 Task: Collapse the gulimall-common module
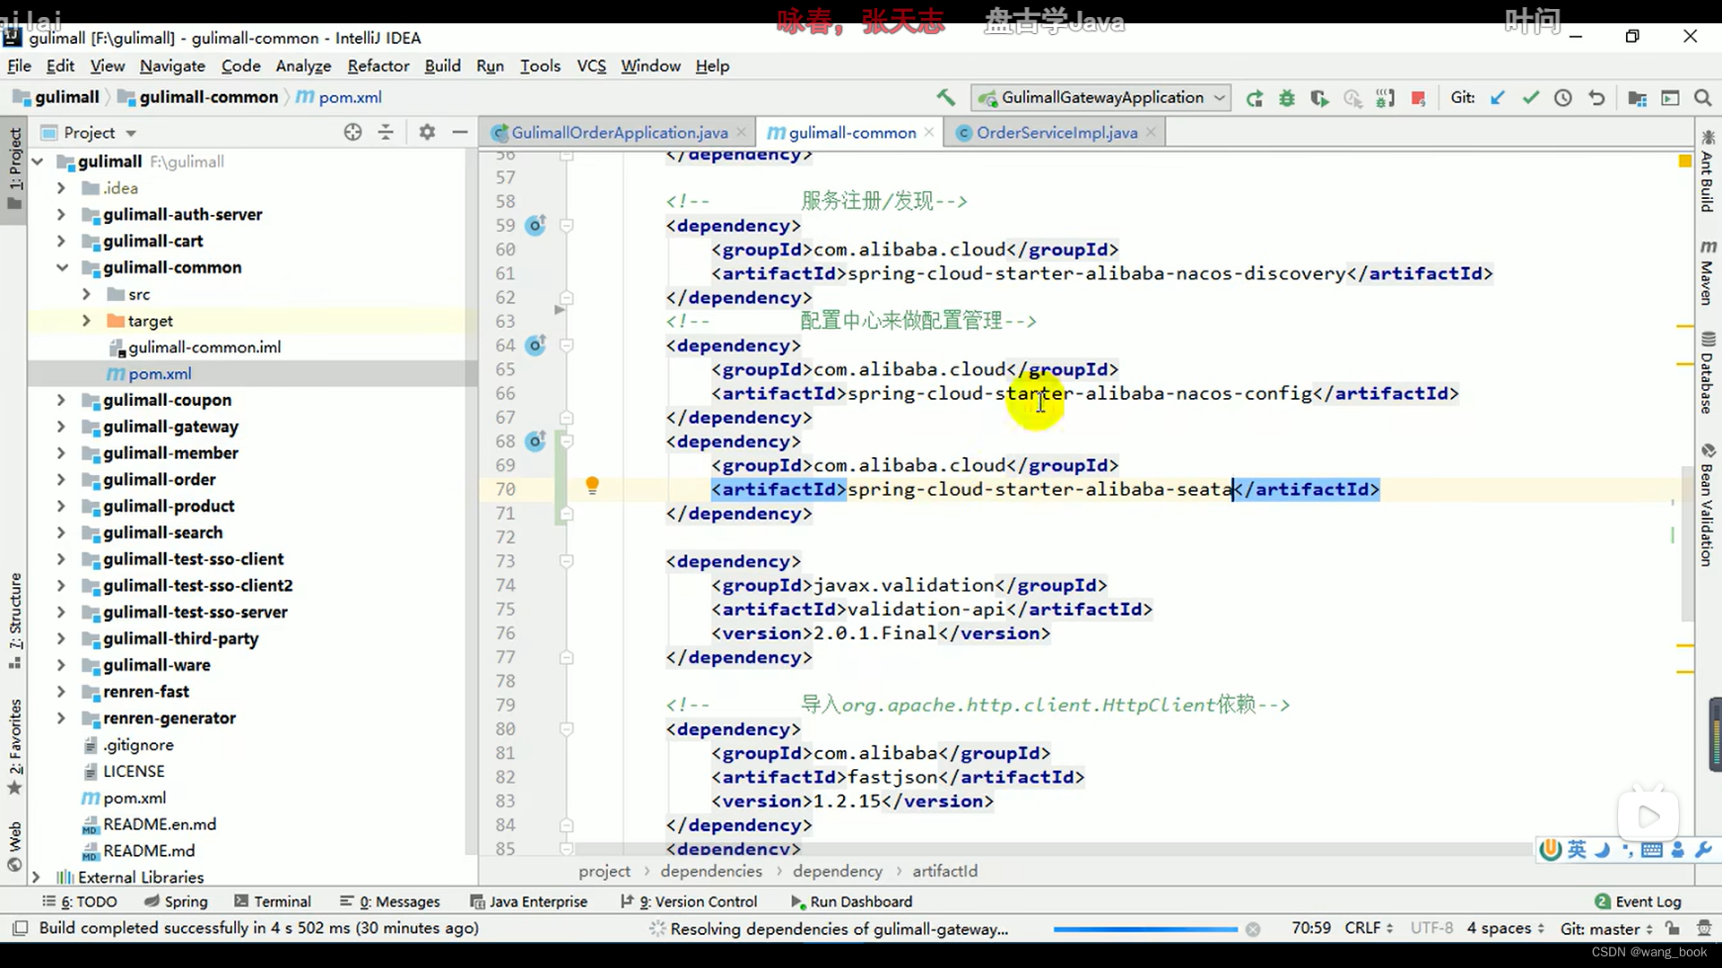click(61, 268)
